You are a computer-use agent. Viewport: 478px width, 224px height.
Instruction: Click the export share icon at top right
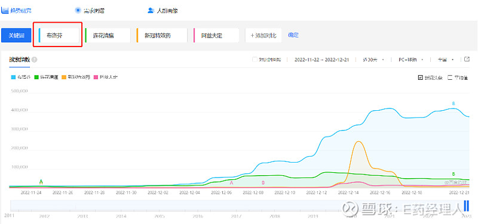[x=467, y=59]
